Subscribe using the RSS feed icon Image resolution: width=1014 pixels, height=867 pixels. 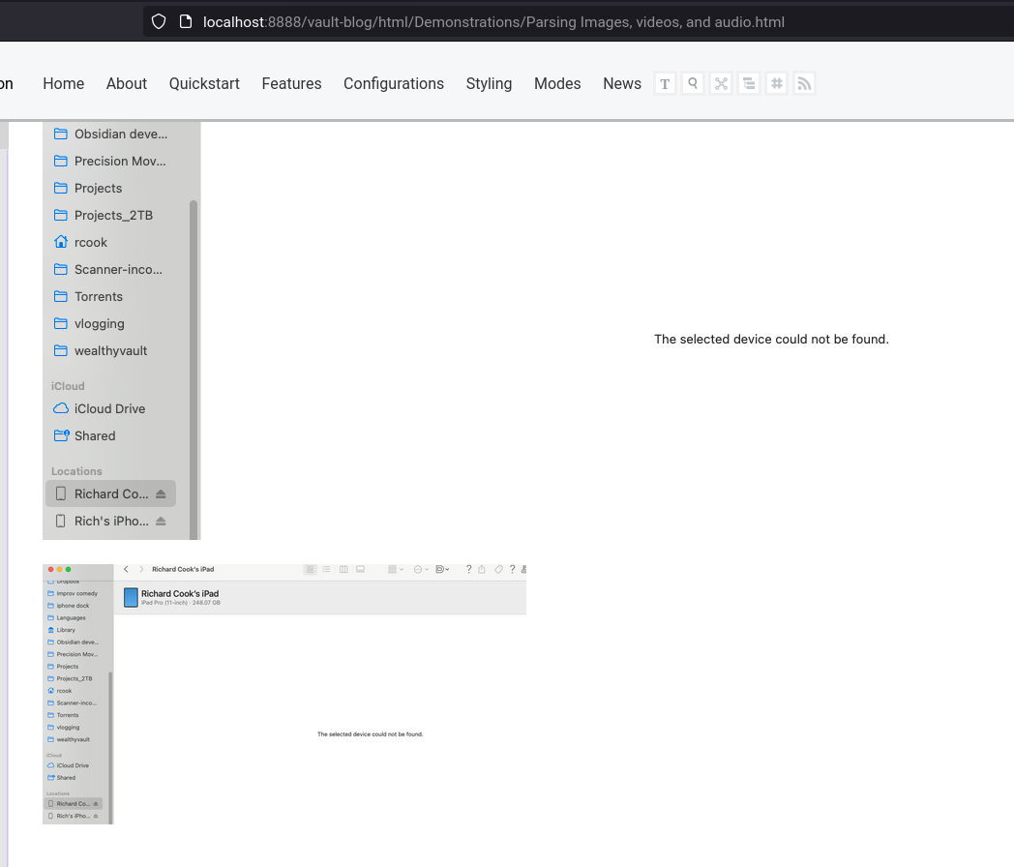coord(804,83)
